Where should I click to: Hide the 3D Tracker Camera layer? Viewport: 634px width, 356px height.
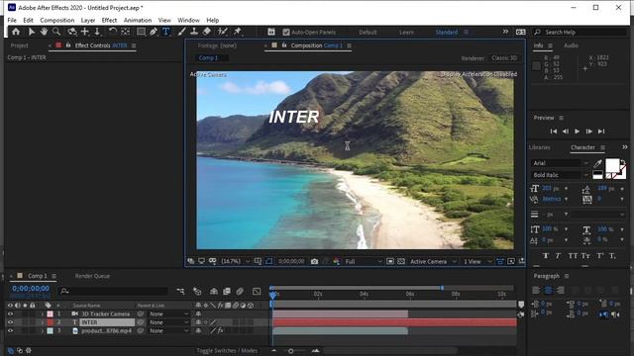point(11,313)
